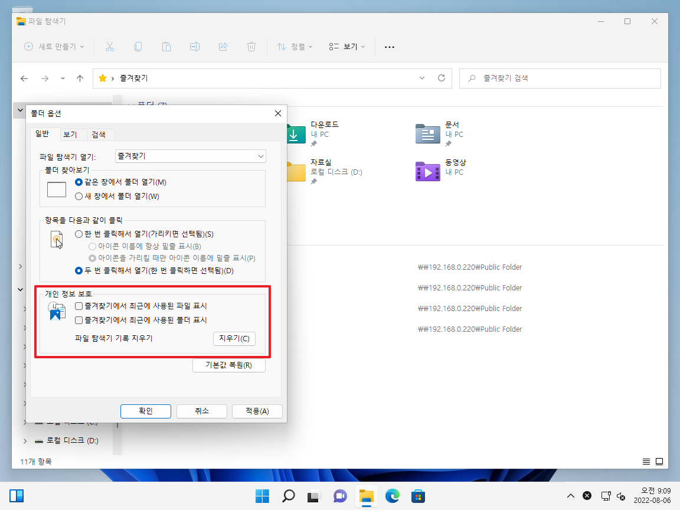Click the Share icon in toolbar

coord(223,47)
